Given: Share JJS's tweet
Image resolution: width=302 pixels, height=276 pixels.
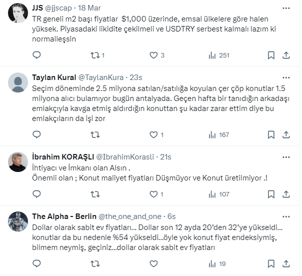Looking at the screenshot, I should [286, 55].
